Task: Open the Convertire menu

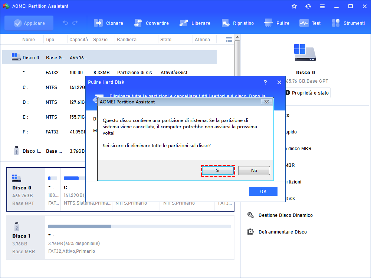Action: coord(151,23)
